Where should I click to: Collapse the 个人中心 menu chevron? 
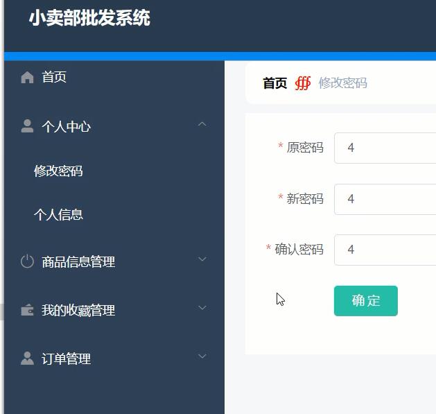tap(202, 124)
